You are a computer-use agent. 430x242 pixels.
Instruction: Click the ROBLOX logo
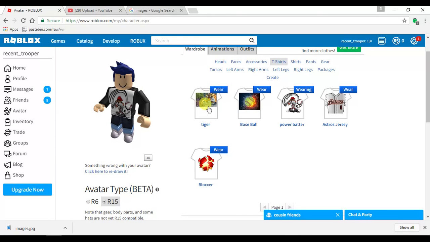point(22,41)
